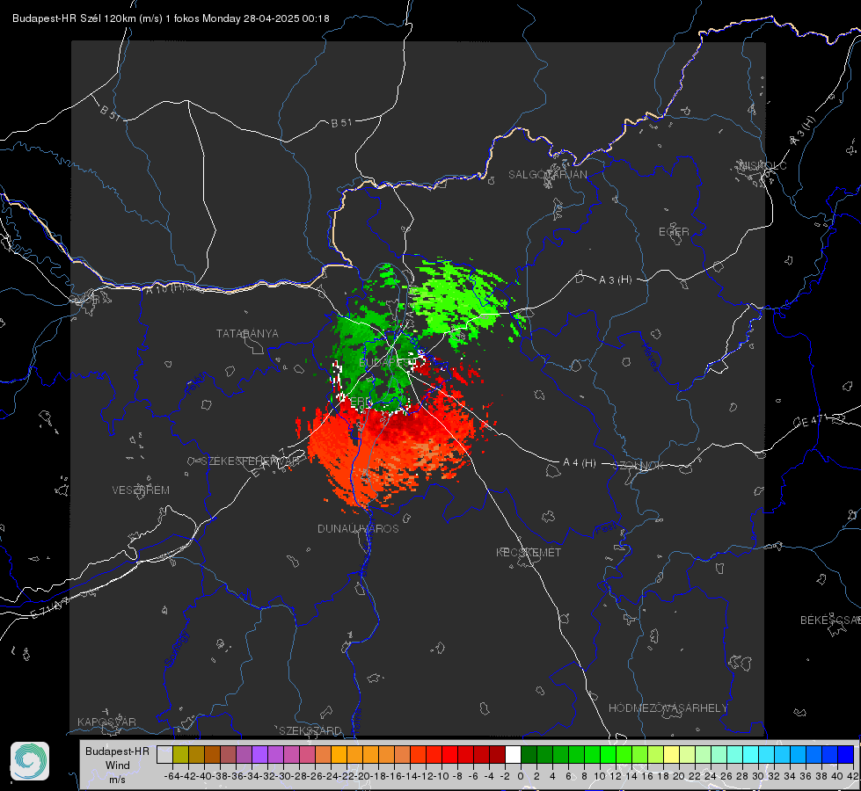
Task: Click the image title text 'Budapest-HR Szél 120km'
Action: pyautogui.click(x=74, y=18)
